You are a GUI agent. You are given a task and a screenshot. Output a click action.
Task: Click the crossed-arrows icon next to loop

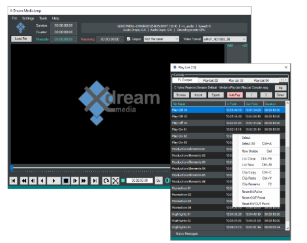[115, 180]
